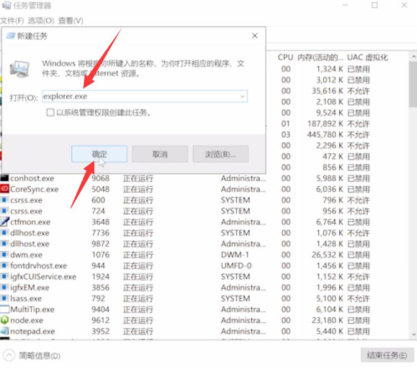Image resolution: width=417 pixels, height=368 pixels.
Task: Select the notepad.exe process name
Action: pyautogui.click(x=32, y=331)
